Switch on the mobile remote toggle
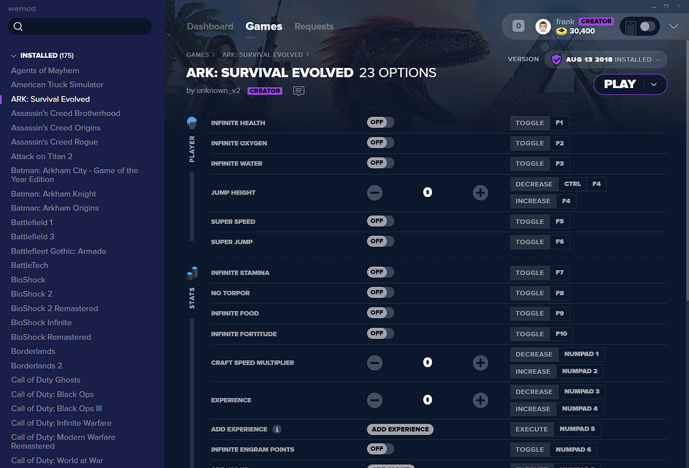 click(x=641, y=26)
